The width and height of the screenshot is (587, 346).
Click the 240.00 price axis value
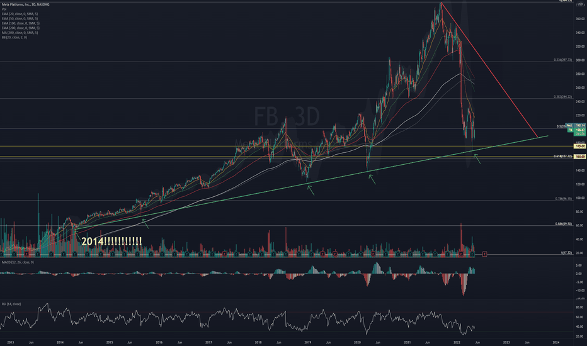(x=580, y=101)
